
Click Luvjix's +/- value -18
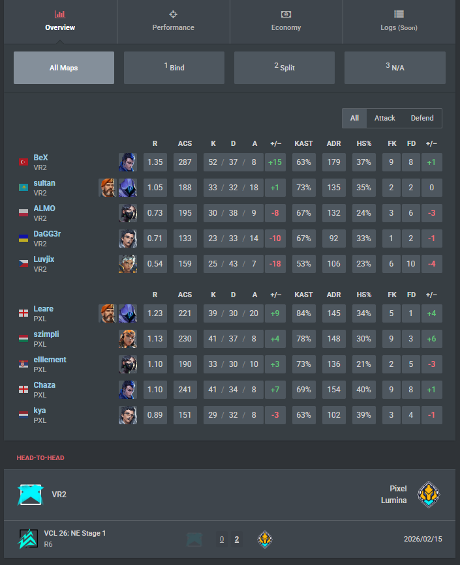[x=275, y=264]
